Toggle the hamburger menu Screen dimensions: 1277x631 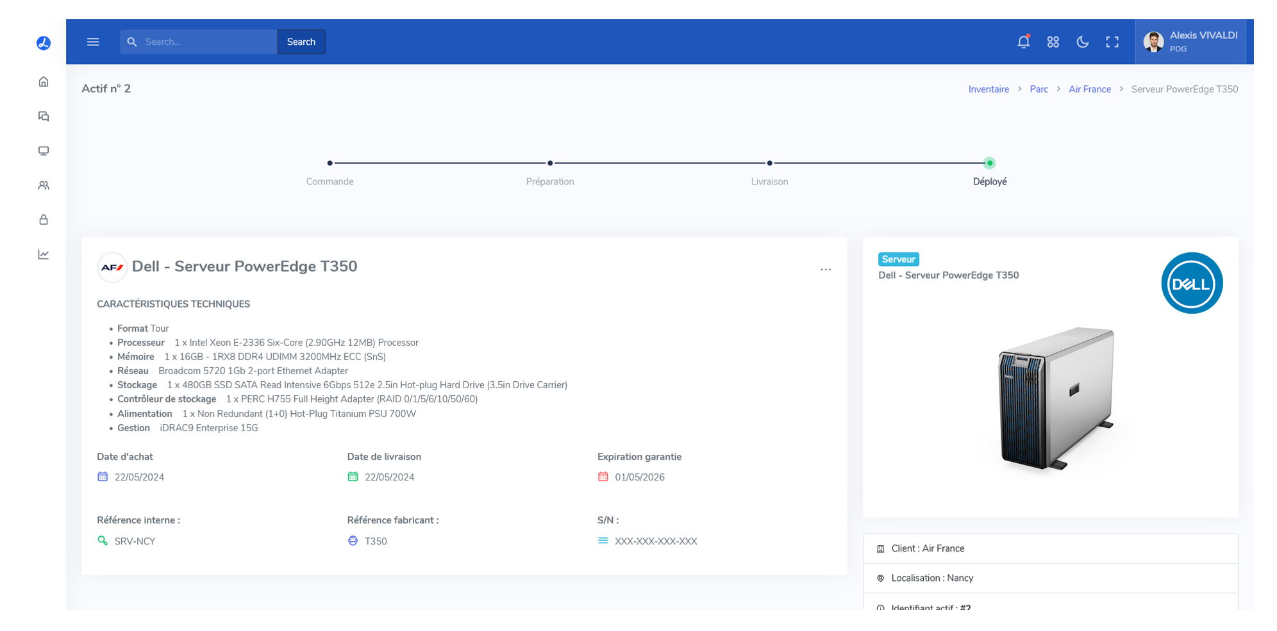93,42
